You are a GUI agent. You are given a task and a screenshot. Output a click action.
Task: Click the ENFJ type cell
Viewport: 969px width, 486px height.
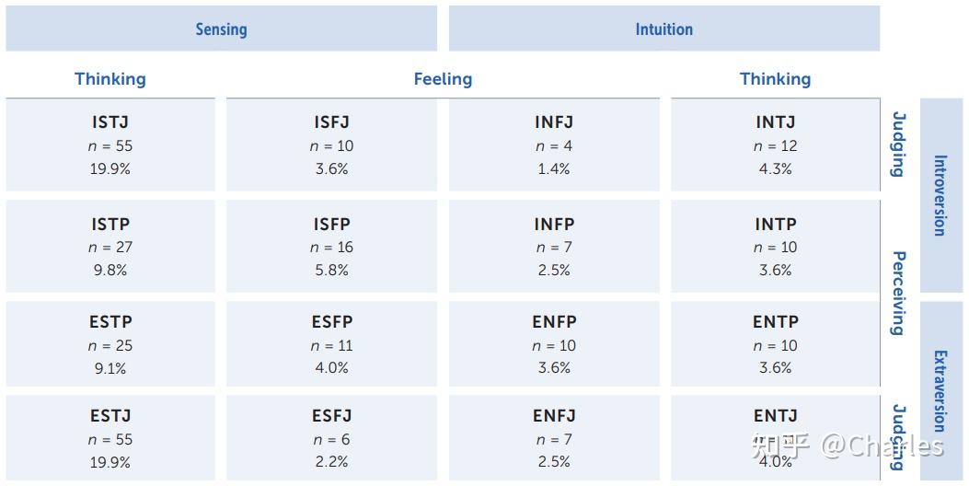tap(554, 438)
